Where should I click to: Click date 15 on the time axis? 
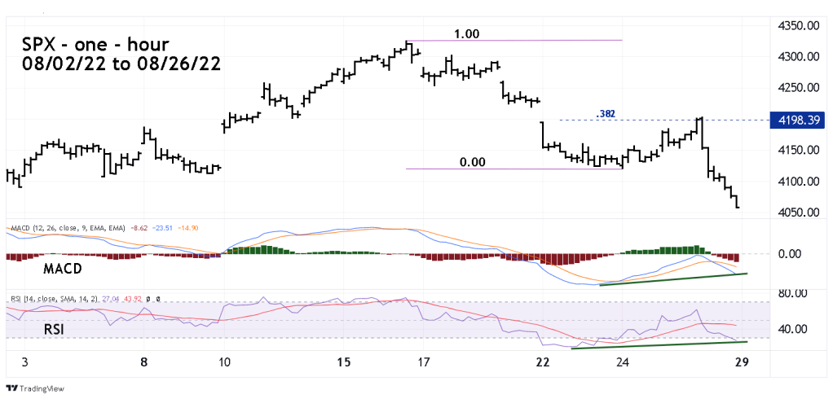point(344,362)
